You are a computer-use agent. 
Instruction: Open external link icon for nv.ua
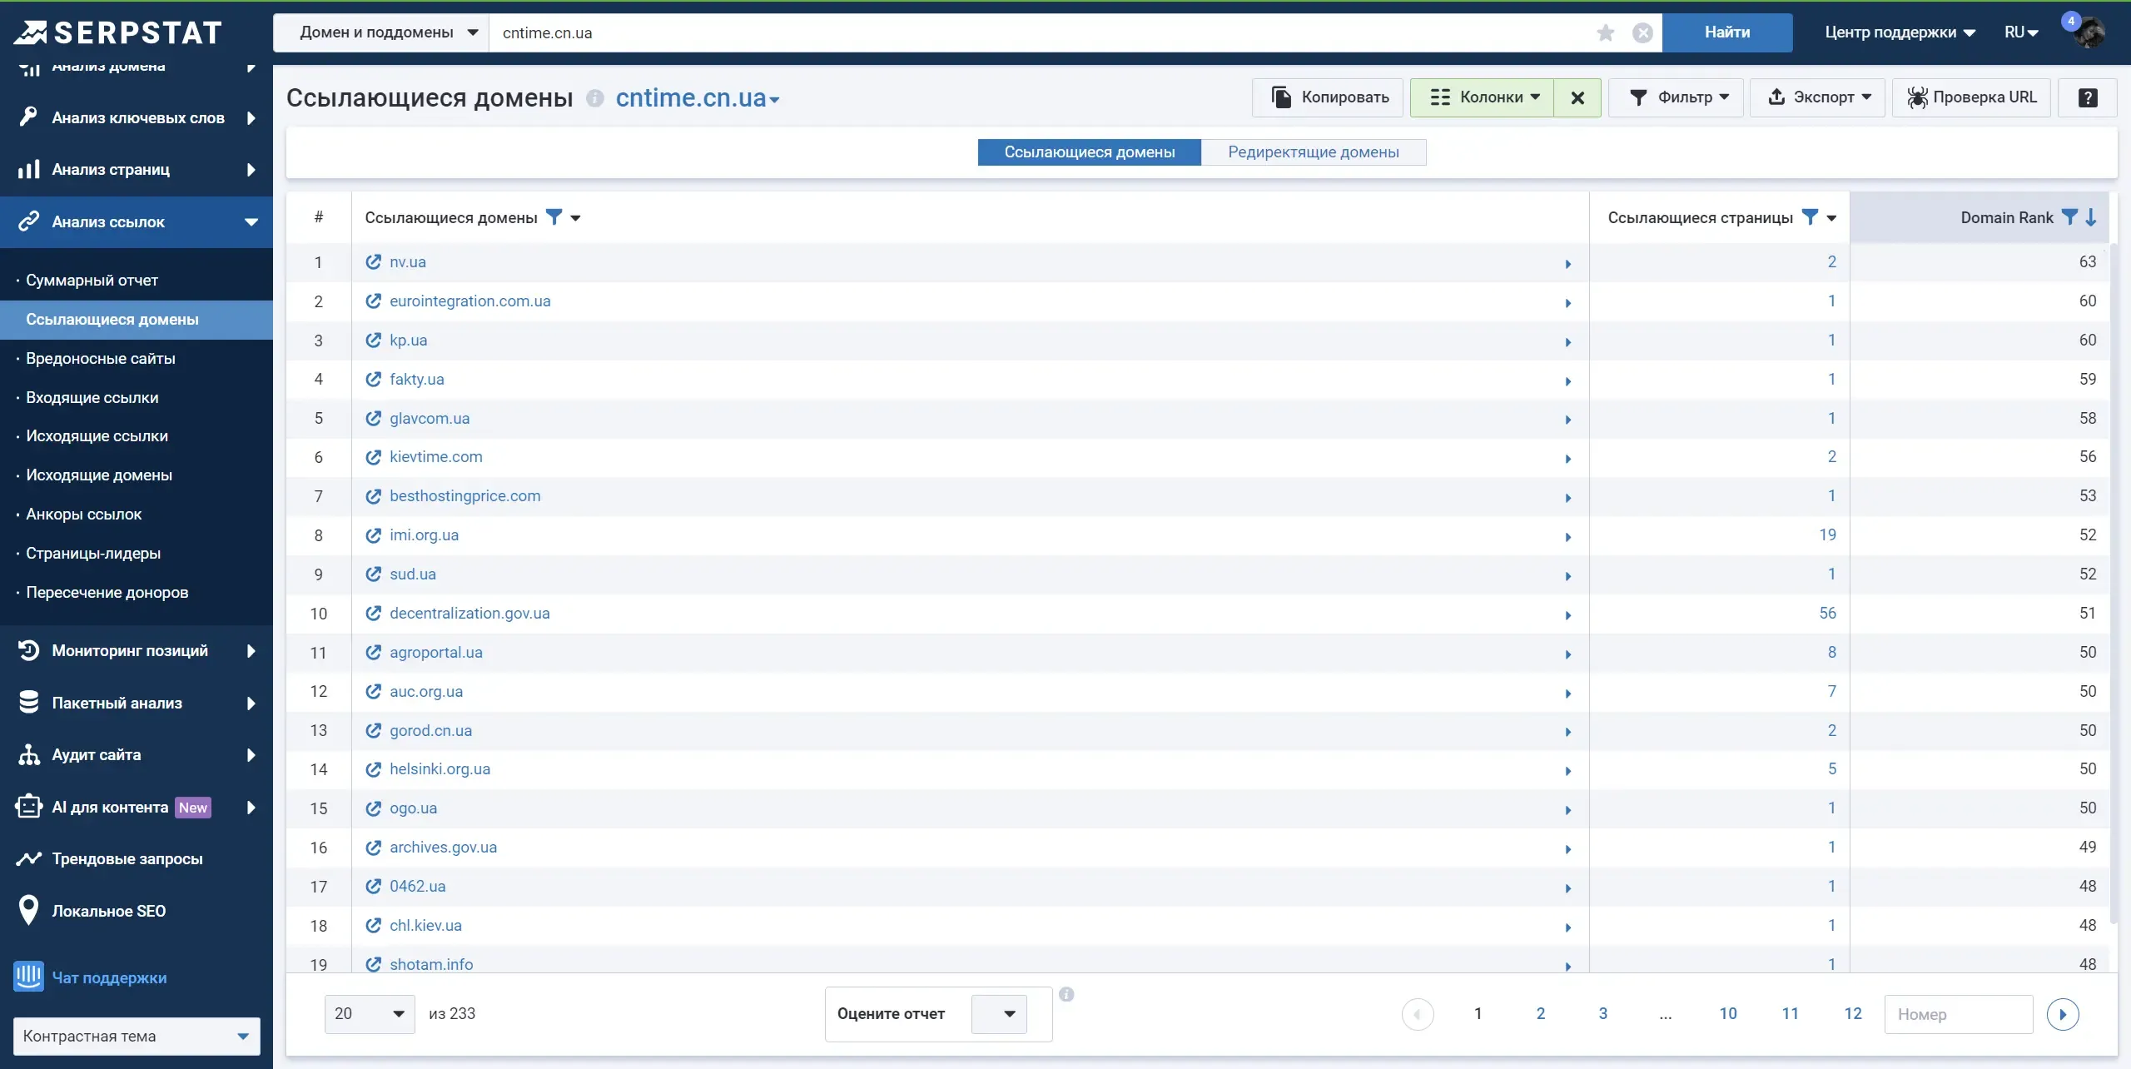click(x=374, y=261)
